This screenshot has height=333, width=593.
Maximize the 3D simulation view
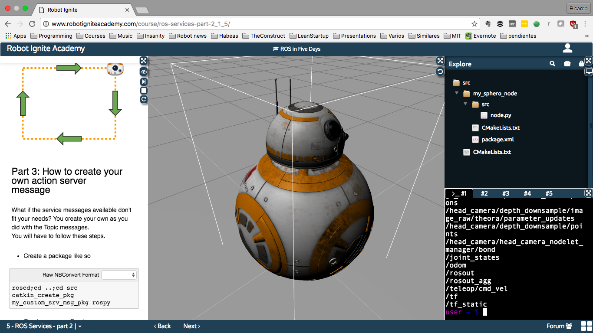click(440, 61)
